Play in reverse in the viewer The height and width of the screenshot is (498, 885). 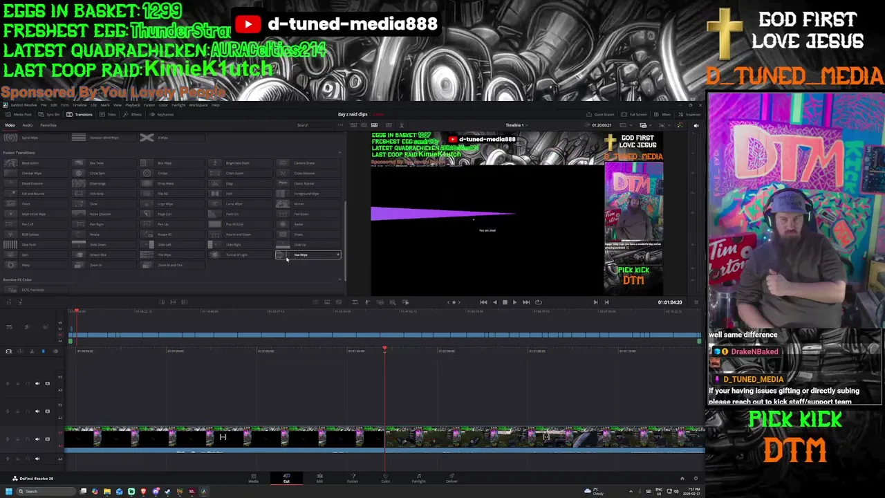point(494,302)
